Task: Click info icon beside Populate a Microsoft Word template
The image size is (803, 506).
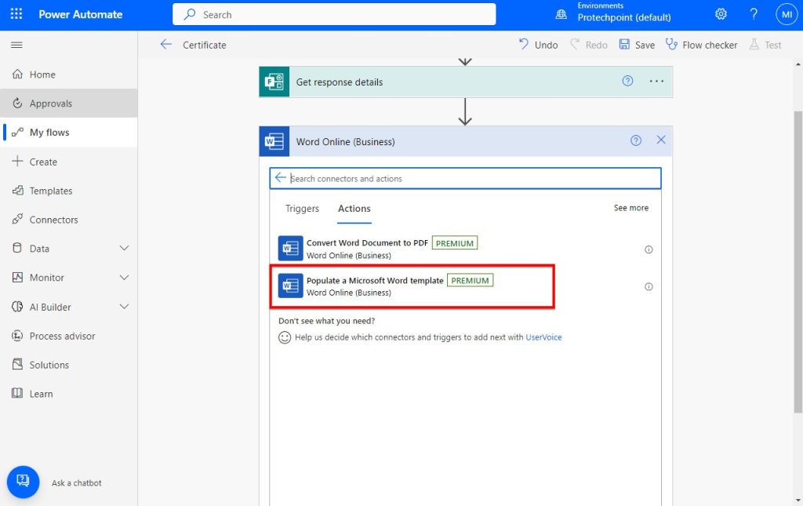Action: coord(649,286)
